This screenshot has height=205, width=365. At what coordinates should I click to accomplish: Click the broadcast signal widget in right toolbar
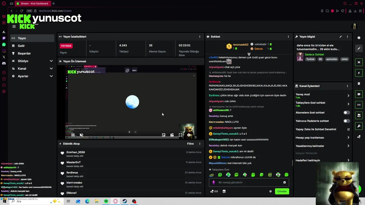pyautogui.click(x=359, y=105)
